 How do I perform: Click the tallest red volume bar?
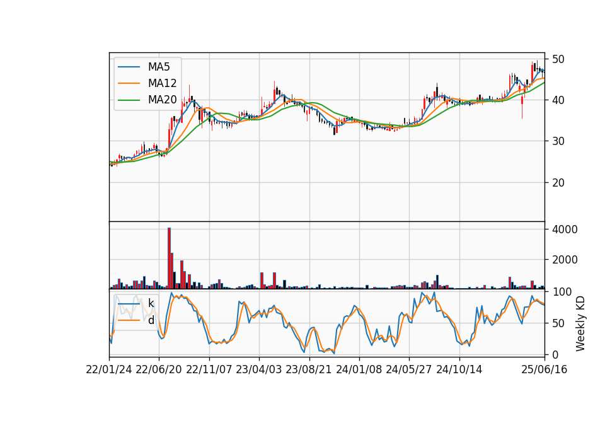(x=169, y=258)
